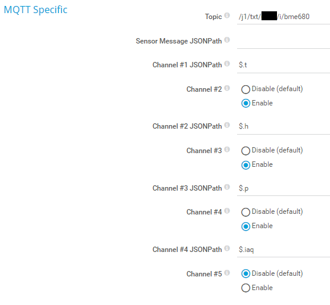Open info icon next to Channel #3
This screenshot has width=330, height=305.
(x=227, y=150)
